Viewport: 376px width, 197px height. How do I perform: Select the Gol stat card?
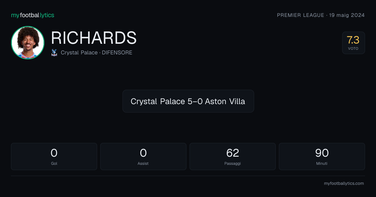point(54,156)
